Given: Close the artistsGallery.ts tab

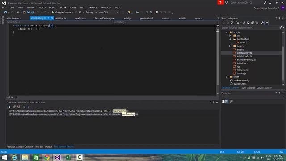Looking at the screenshot, I should tap(52, 18).
